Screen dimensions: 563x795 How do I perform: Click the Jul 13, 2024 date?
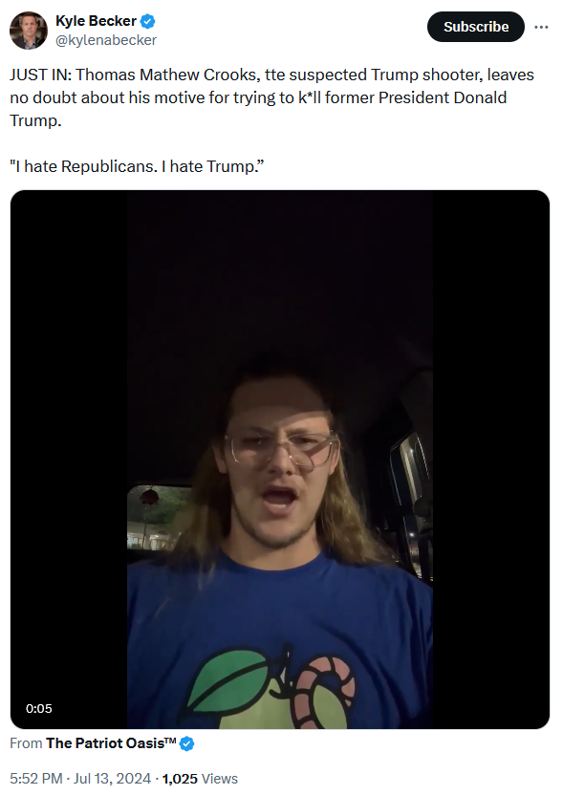(112, 778)
